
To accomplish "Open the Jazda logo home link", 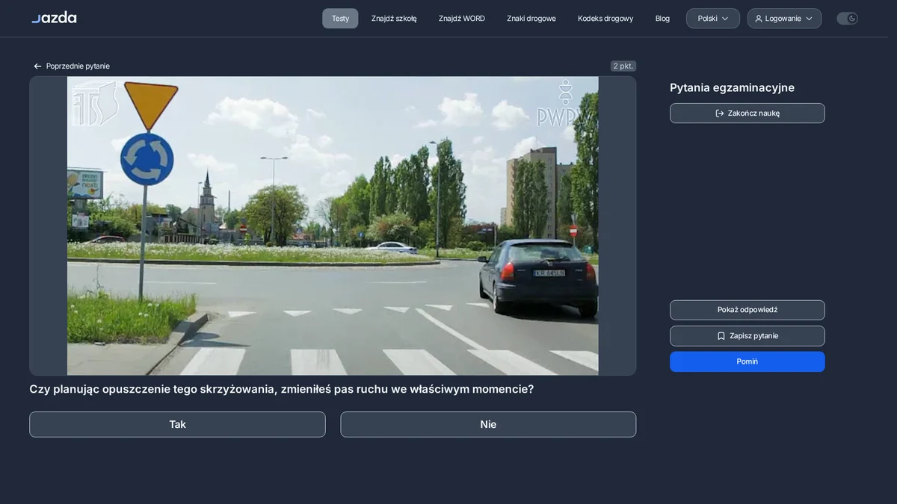I will (x=54, y=17).
